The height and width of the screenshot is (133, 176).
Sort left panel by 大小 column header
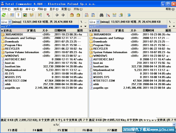point(48,31)
